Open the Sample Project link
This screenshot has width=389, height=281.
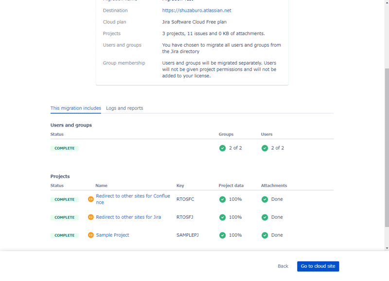(x=112, y=235)
